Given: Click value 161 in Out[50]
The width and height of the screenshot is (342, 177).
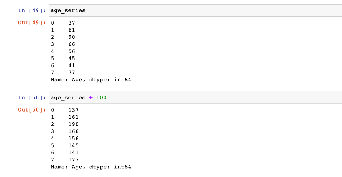Looking at the screenshot, I should click(x=73, y=117).
